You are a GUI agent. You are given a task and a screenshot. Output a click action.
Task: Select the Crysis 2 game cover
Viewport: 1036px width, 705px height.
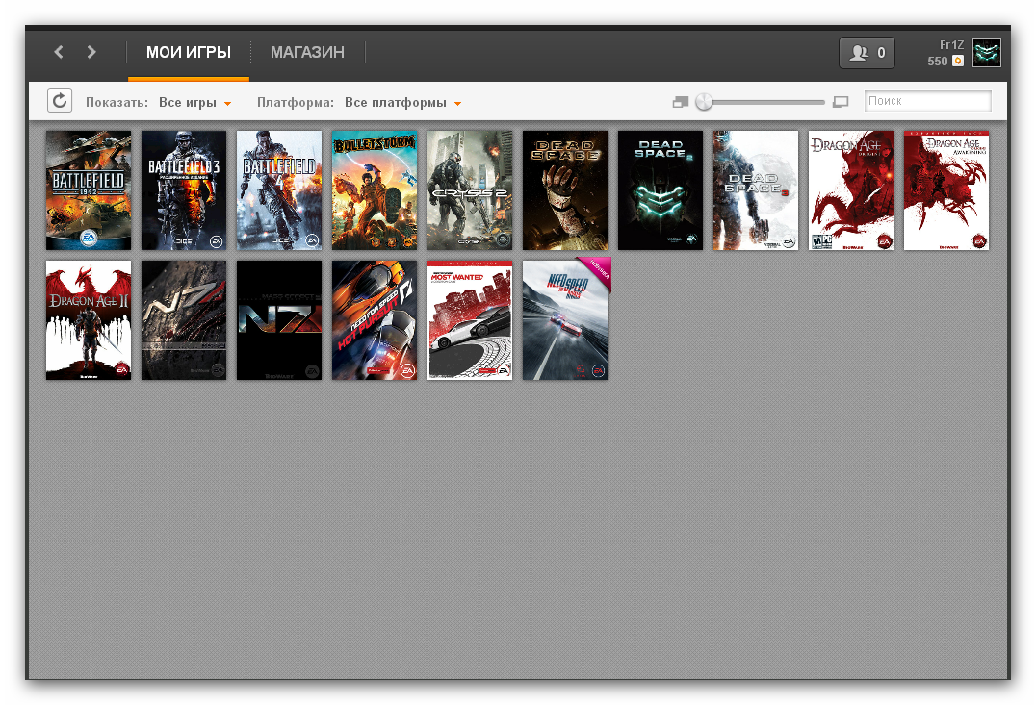click(470, 190)
